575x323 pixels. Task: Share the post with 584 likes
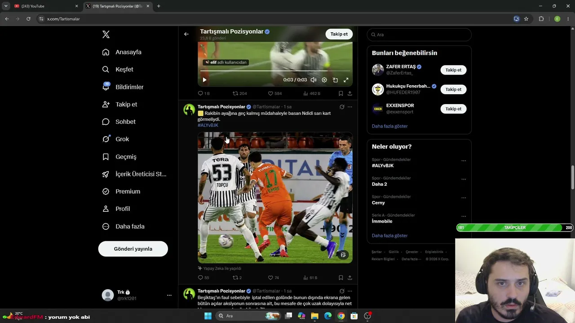350,93
